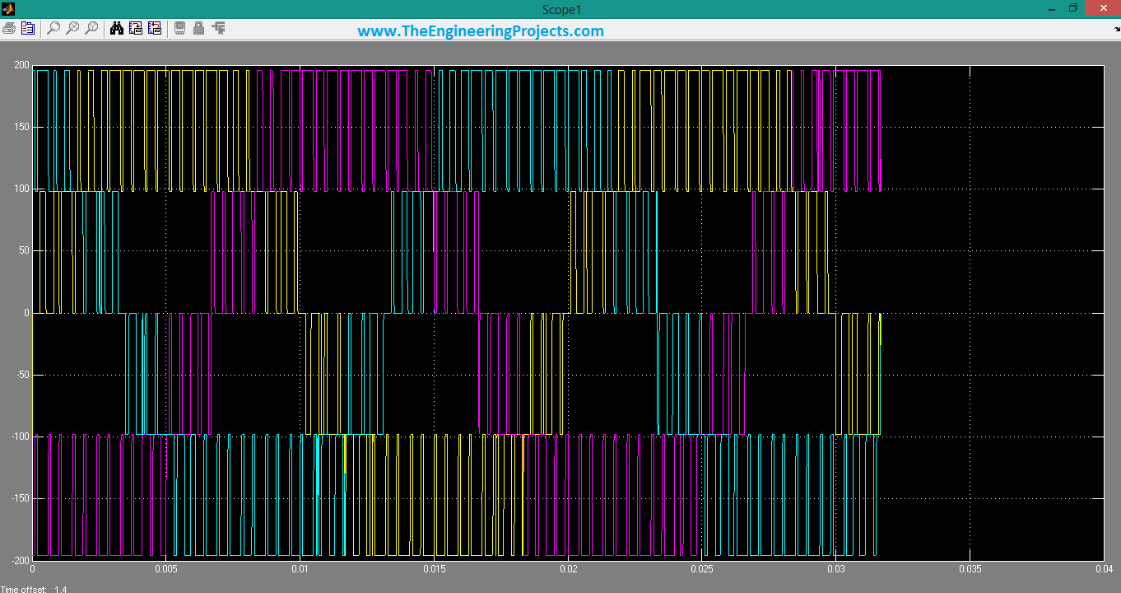Select the Zoom Y-axis tool
The height and width of the screenshot is (593, 1121).
(91, 28)
